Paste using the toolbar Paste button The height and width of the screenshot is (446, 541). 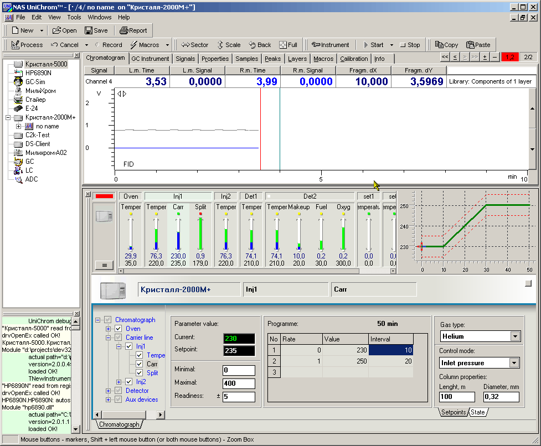click(x=478, y=45)
